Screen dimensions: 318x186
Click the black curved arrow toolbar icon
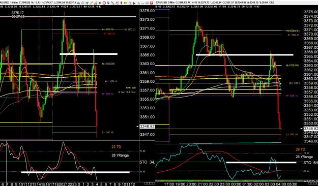(x=134, y=3)
